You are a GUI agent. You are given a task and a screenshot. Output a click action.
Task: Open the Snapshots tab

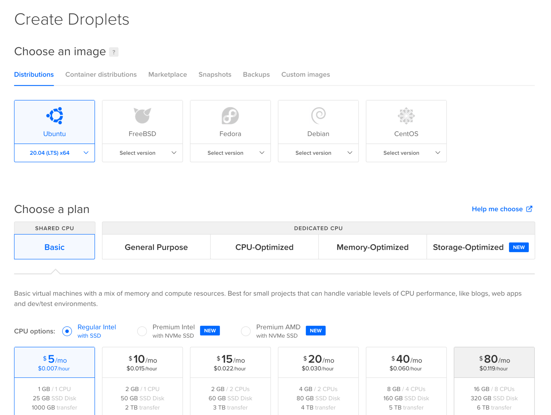pyautogui.click(x=215, y=75)
